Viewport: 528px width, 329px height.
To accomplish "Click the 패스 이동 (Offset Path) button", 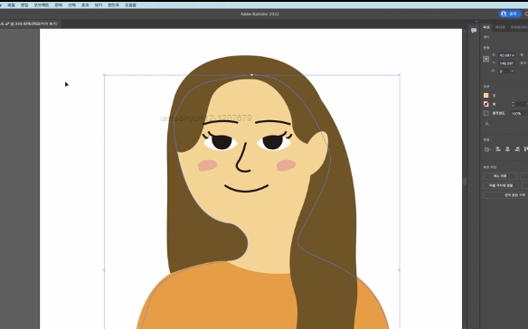I will click(x=500, y=176).
